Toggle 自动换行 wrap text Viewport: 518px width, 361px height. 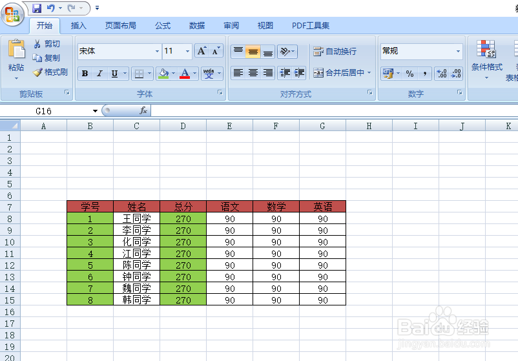pos(335,52)
